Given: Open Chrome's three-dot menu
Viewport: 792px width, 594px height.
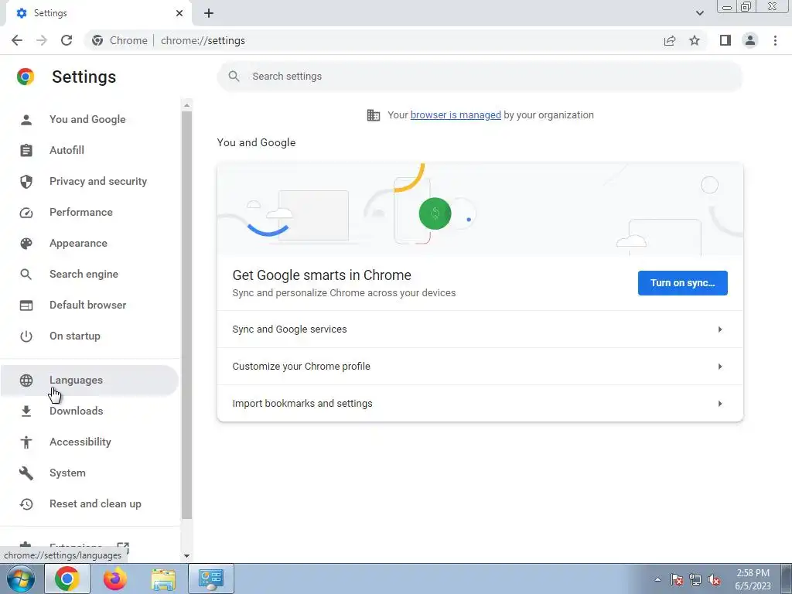Looking at the screenshot, I should pos(775,40).
